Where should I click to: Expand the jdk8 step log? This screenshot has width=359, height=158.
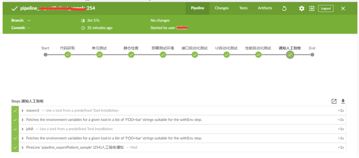click(x=23, y=129)
